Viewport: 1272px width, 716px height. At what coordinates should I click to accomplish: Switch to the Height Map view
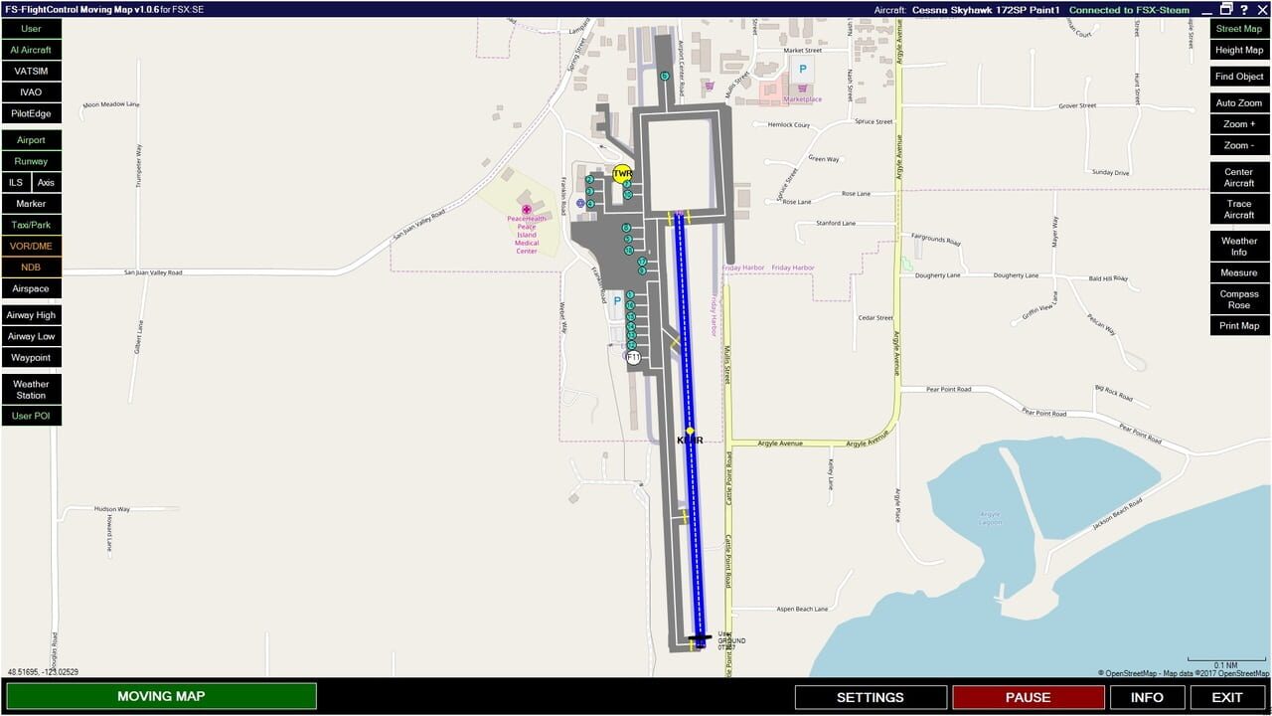(1238, 49)
